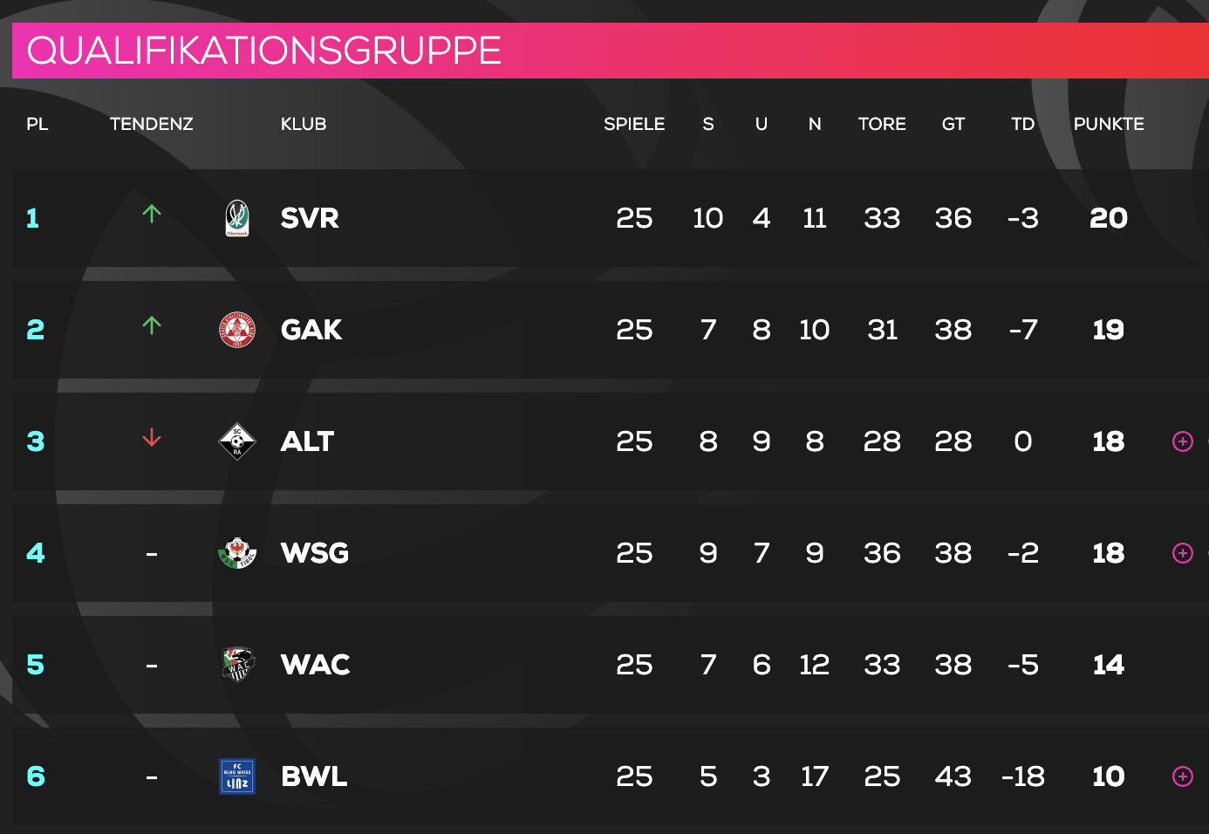Click the GAK club logo

[x=237, y=330]
